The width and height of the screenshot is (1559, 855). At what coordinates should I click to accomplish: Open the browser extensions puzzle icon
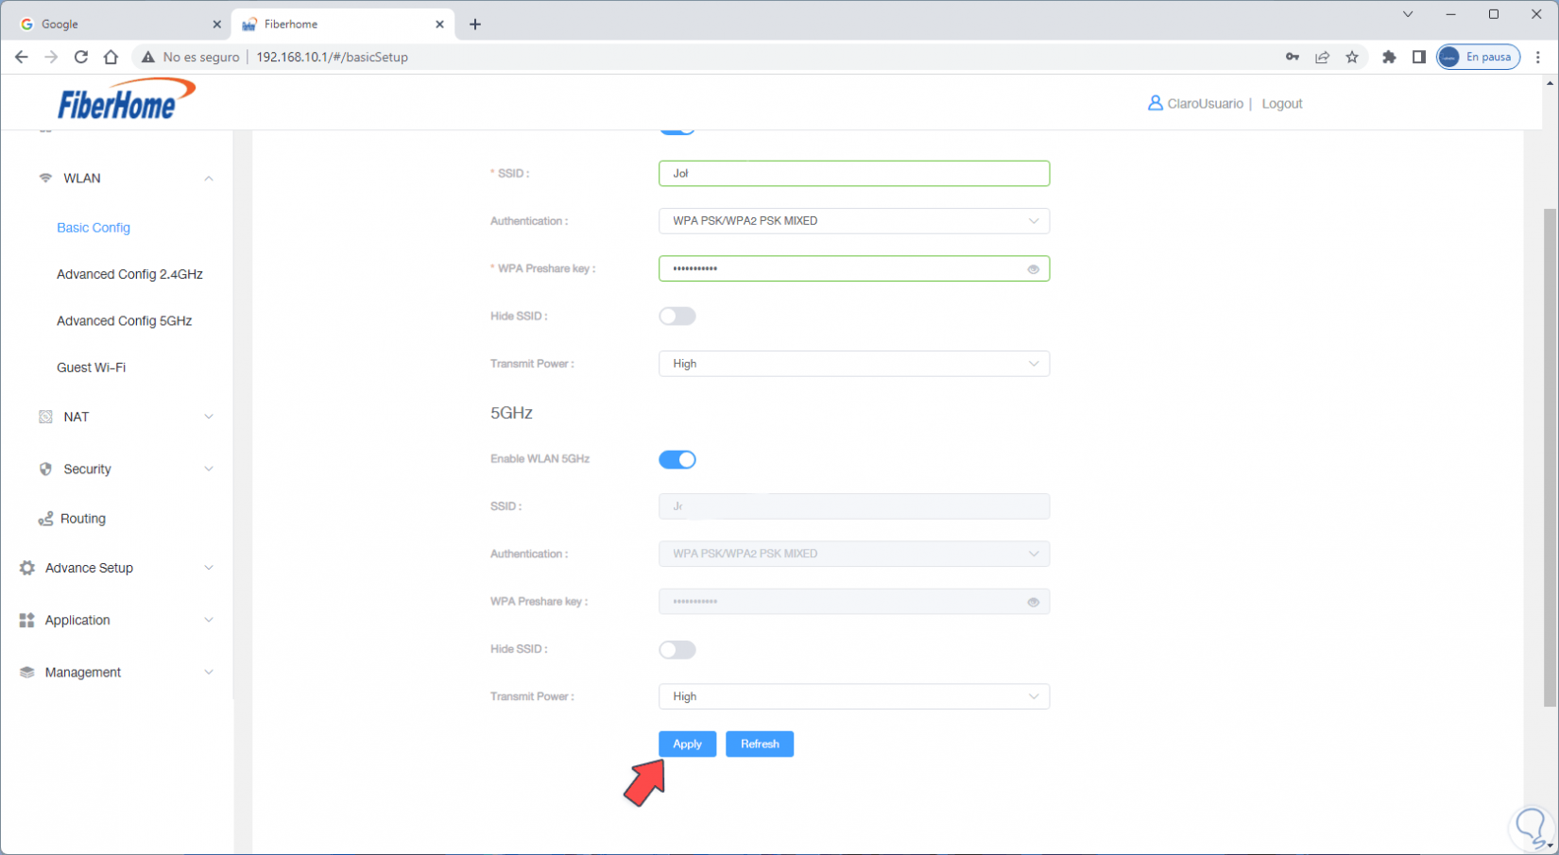point(1388,57)
